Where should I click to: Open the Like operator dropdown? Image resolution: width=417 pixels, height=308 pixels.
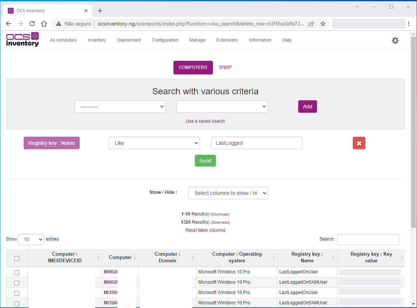tap(154, 143)
